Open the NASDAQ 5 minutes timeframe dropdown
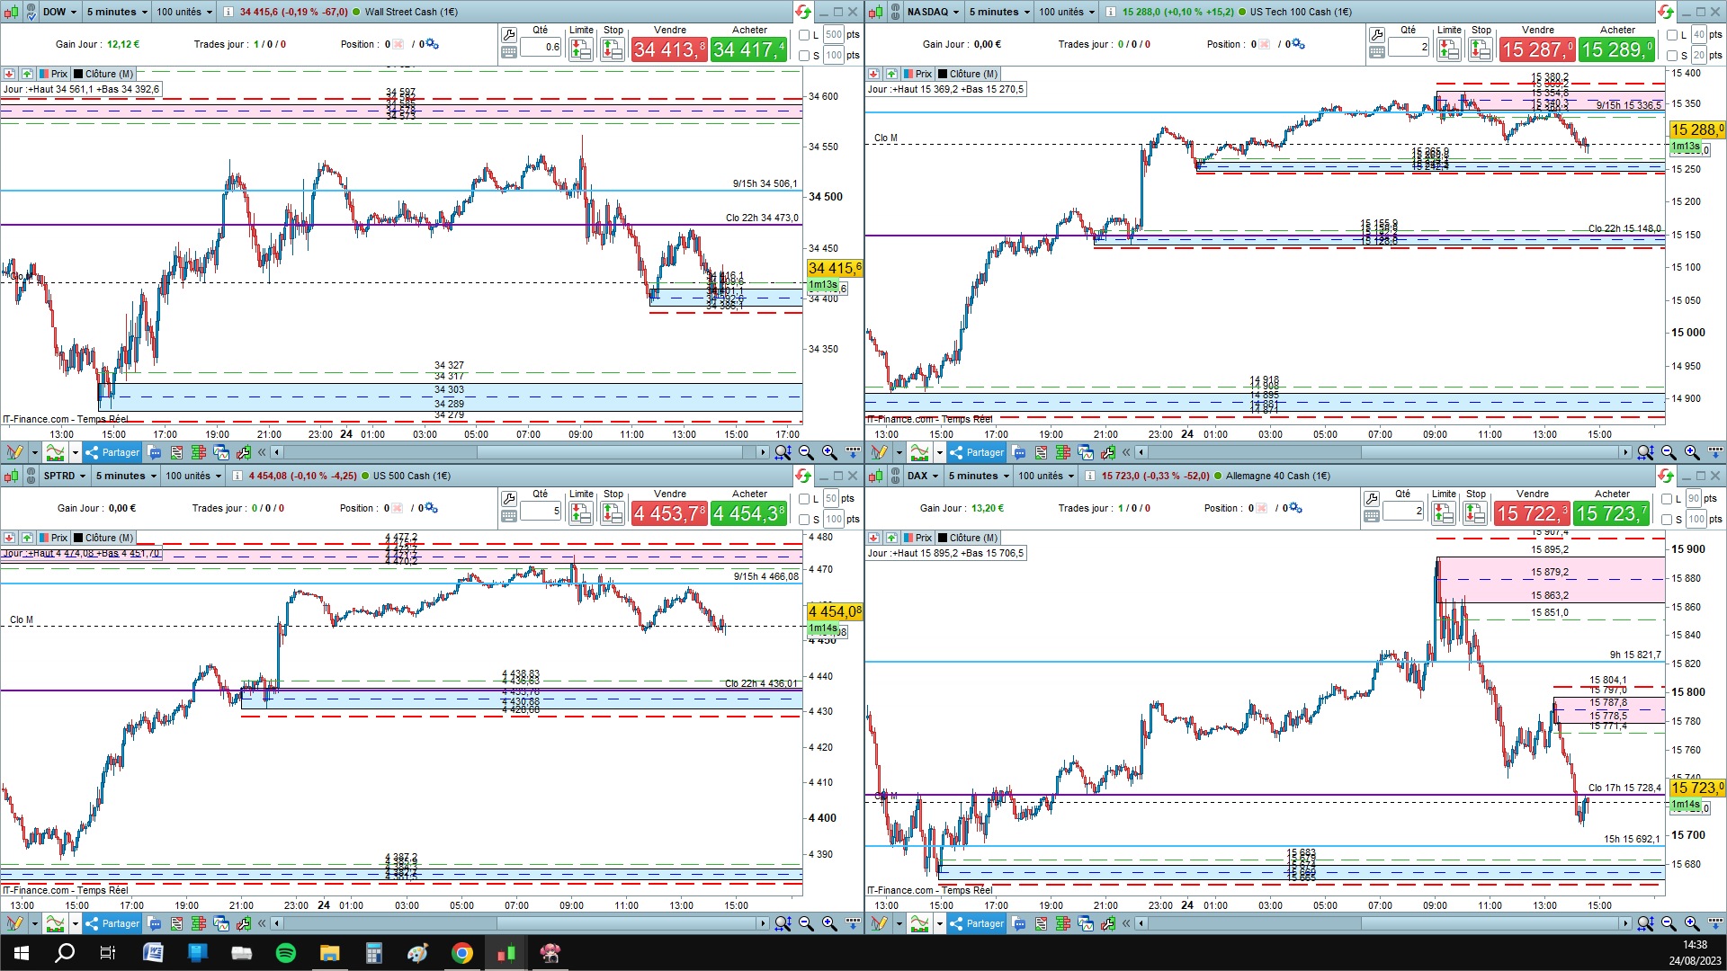1727x971 pixels. pos(999,12)
